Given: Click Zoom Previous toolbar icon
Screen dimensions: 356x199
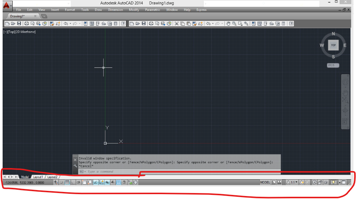Looking at the screenshot, I should pyautogui.click(x=246, y=23).
